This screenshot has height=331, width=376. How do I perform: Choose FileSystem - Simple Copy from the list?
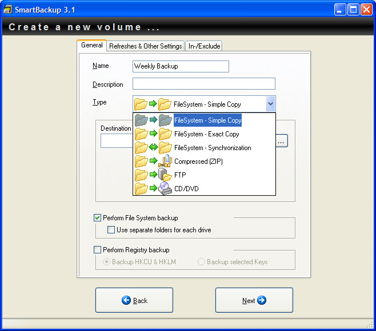tap(204, 120)
